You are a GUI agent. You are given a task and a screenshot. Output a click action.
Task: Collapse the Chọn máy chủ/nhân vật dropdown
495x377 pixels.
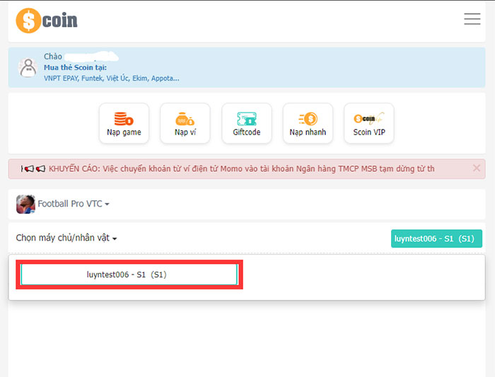pos(66,238)
